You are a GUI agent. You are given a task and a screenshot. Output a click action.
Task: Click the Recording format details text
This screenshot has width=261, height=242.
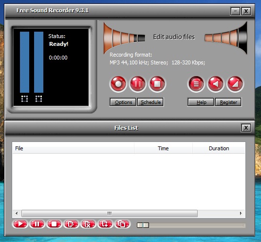157,63
